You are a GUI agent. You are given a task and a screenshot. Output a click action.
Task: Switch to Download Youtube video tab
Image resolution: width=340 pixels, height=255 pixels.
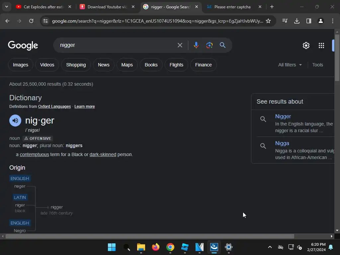click(107, 7)
